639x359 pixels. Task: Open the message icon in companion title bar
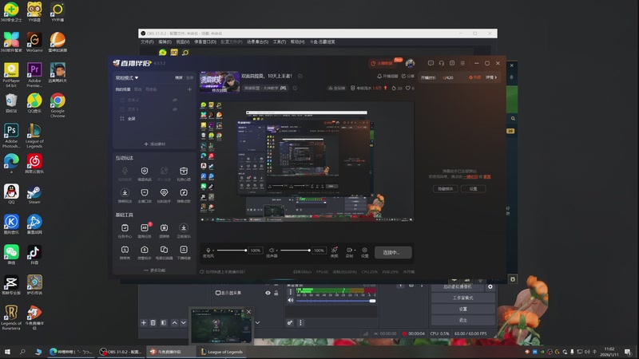click(x=431, y=63)
